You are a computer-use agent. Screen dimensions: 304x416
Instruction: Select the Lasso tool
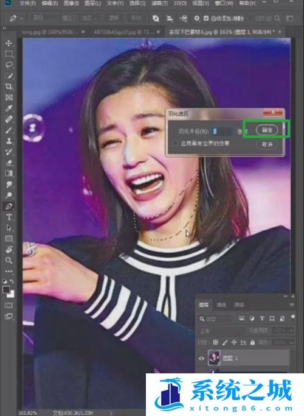coord(9,65)
